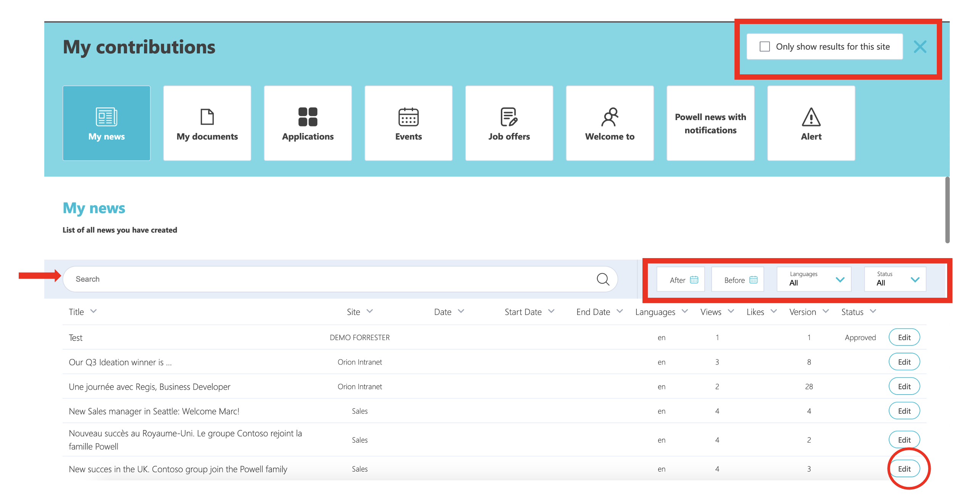
Task: Sort by Start Date column chevron
Action: 551,311
